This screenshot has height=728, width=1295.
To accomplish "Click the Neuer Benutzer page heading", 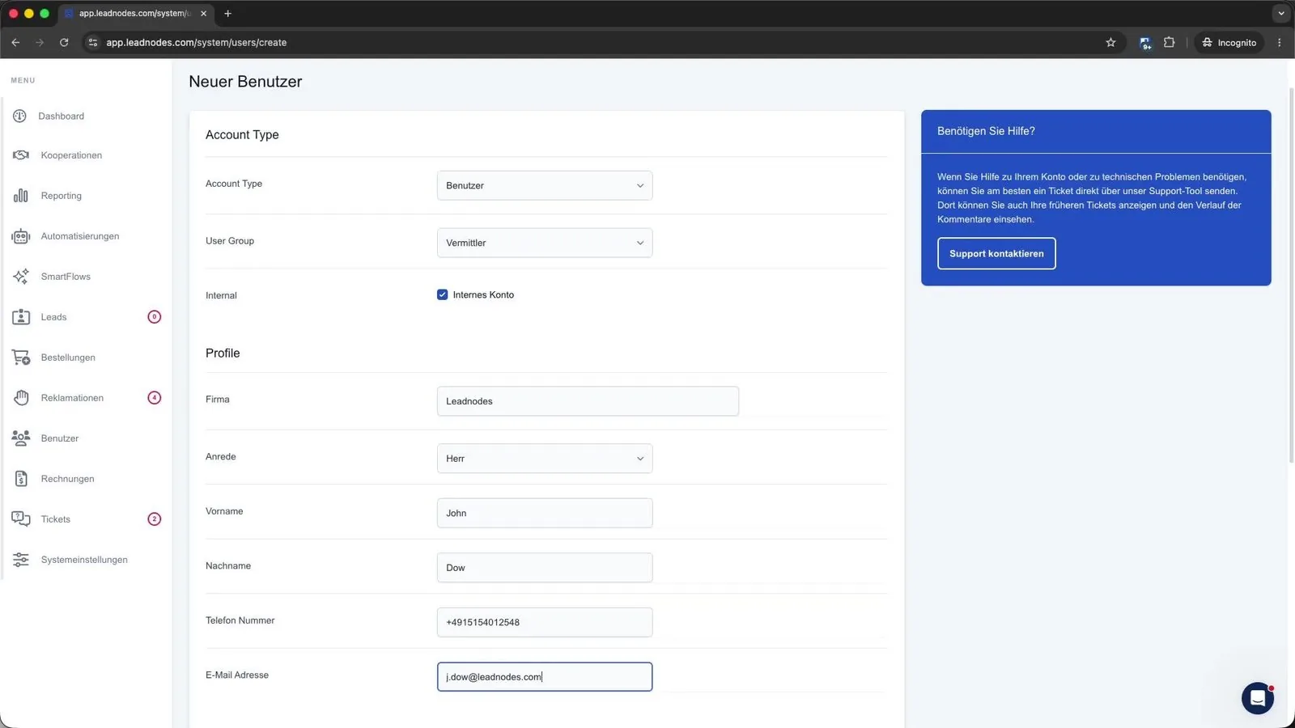I will (245, 82).
